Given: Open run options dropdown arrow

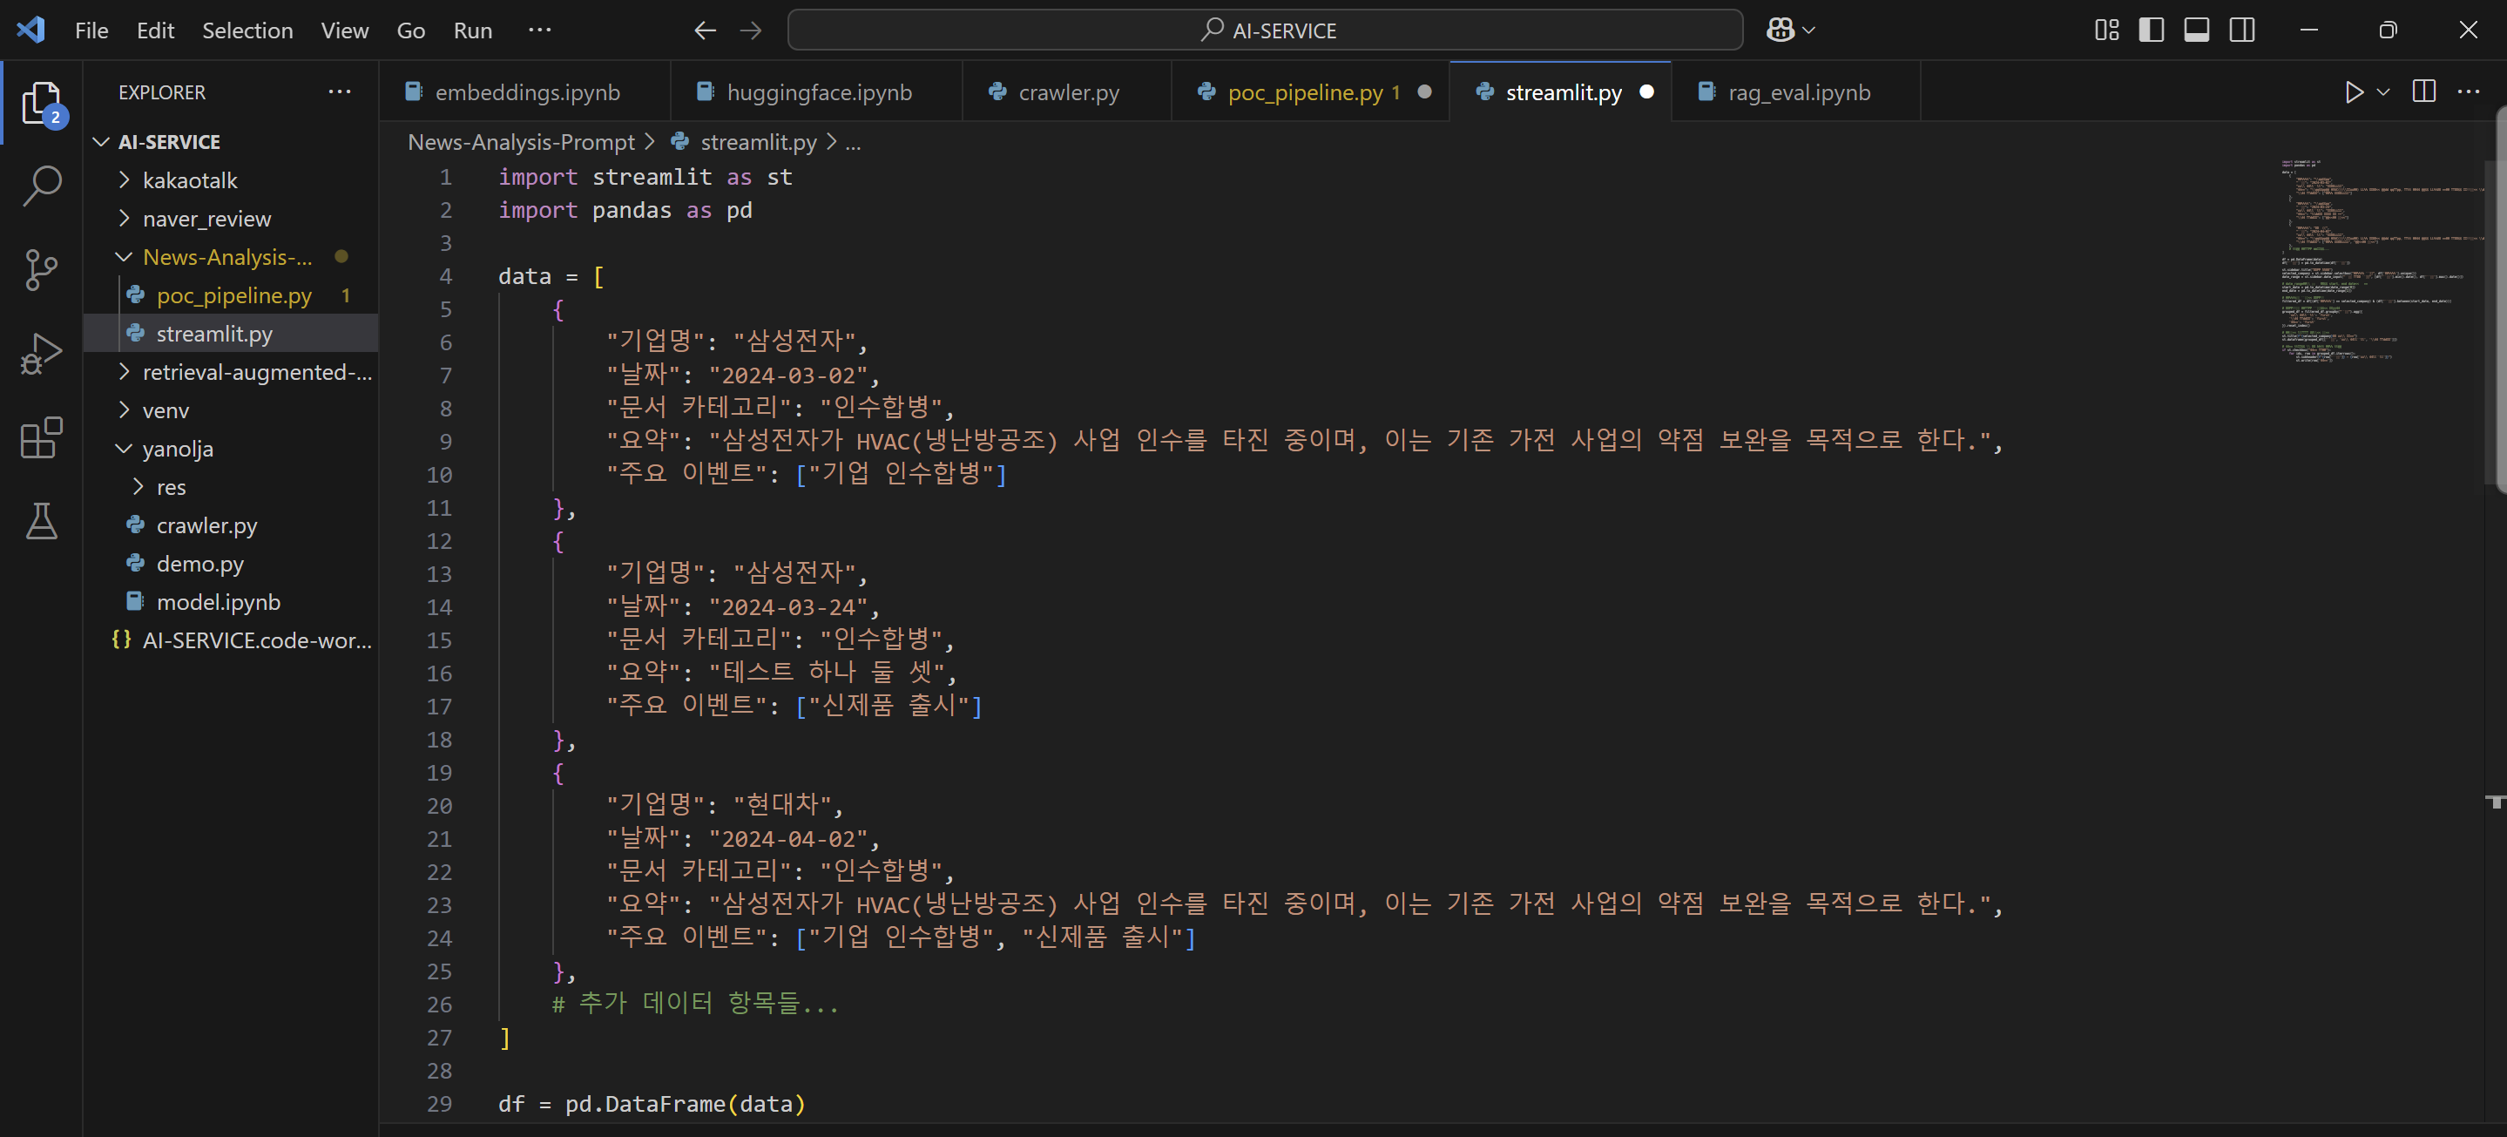Looking at the screenshot, I should (2383, 92).
